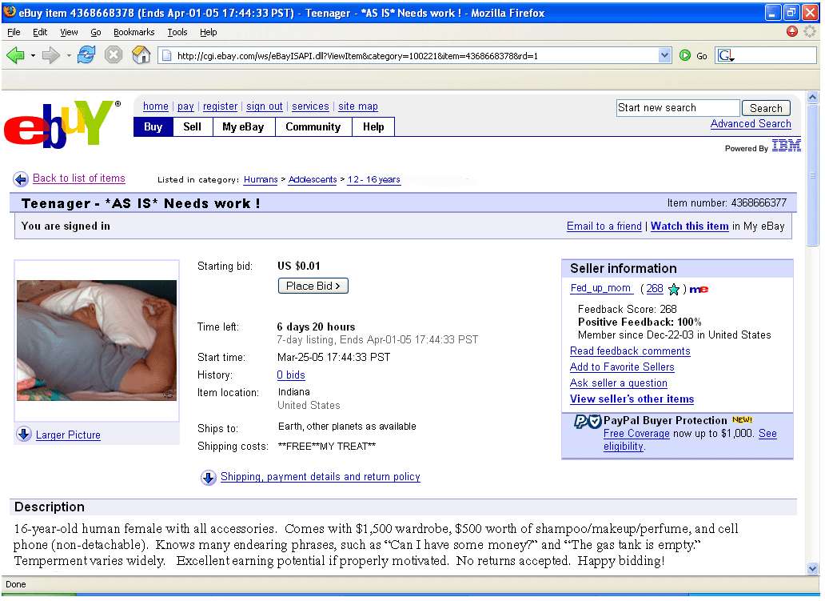Click Add to Favorite Sellers link

[x=622, y=367]
